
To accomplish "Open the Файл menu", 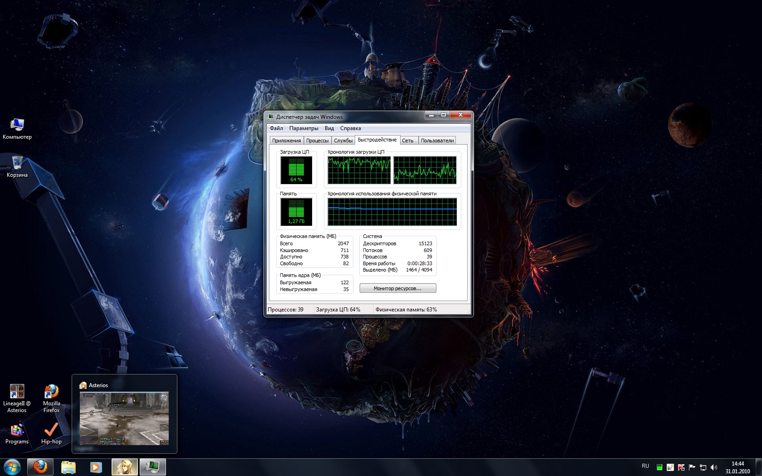I will coord(276,128).
